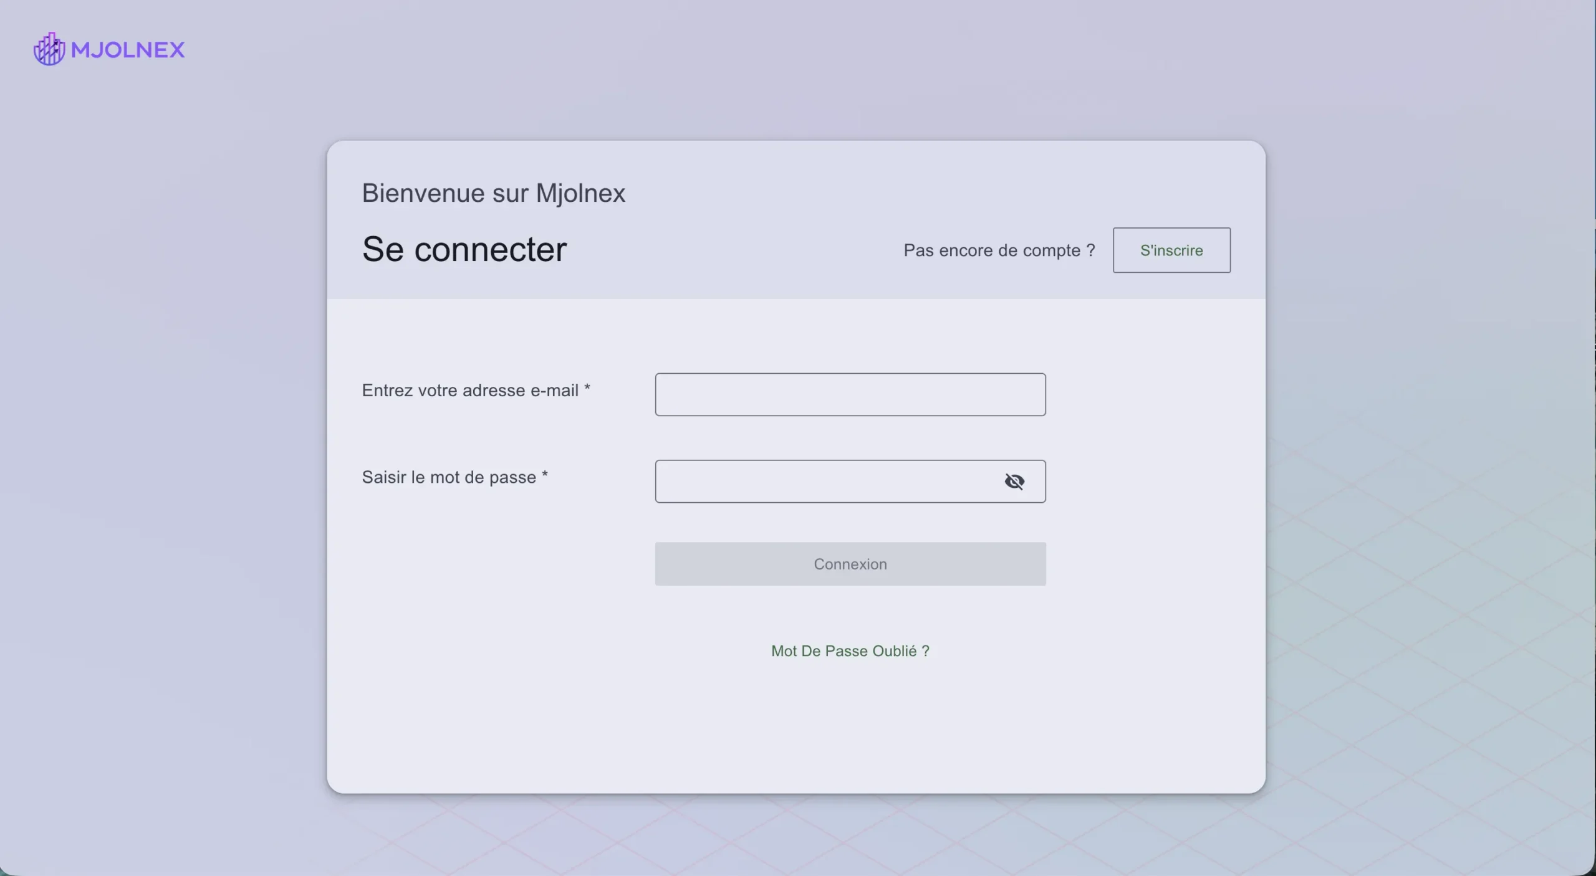Submit the form with Connexion button
This screenshot has width=1596, height=876.
pyautogui.click(x=850, y=564)
